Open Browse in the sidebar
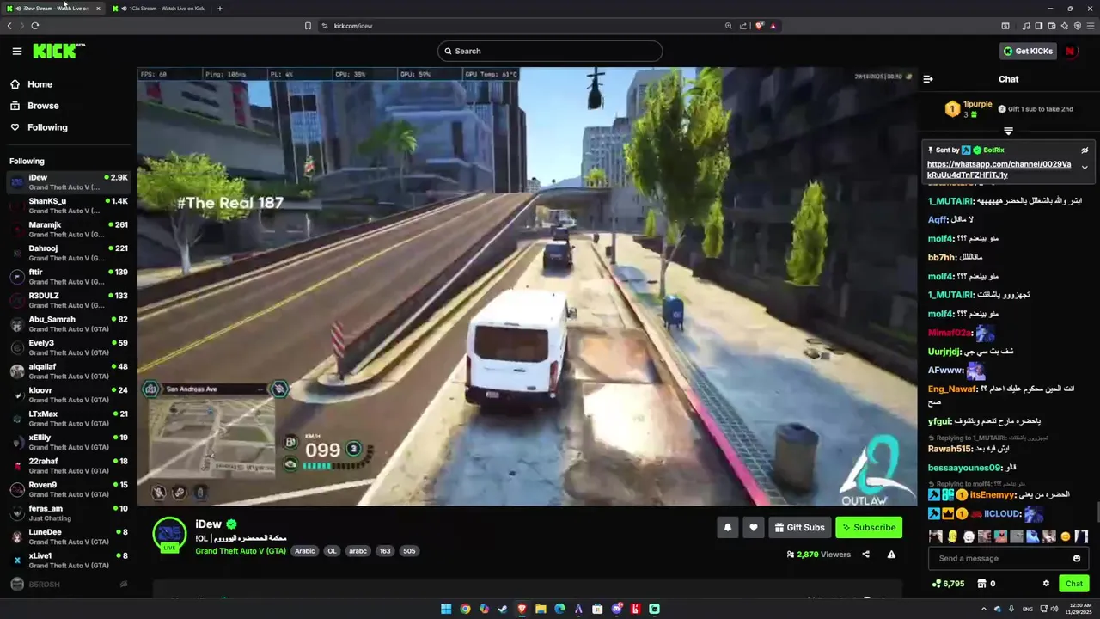1100x619 pixels. 43,106
